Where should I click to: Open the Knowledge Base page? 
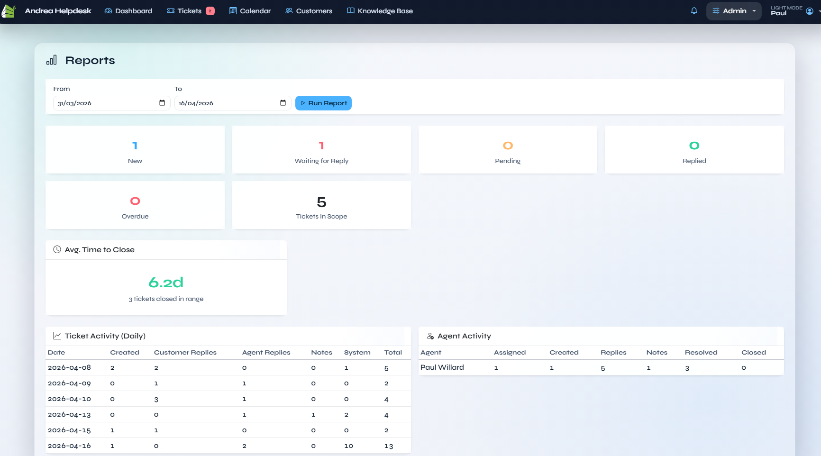pos(380,11)
